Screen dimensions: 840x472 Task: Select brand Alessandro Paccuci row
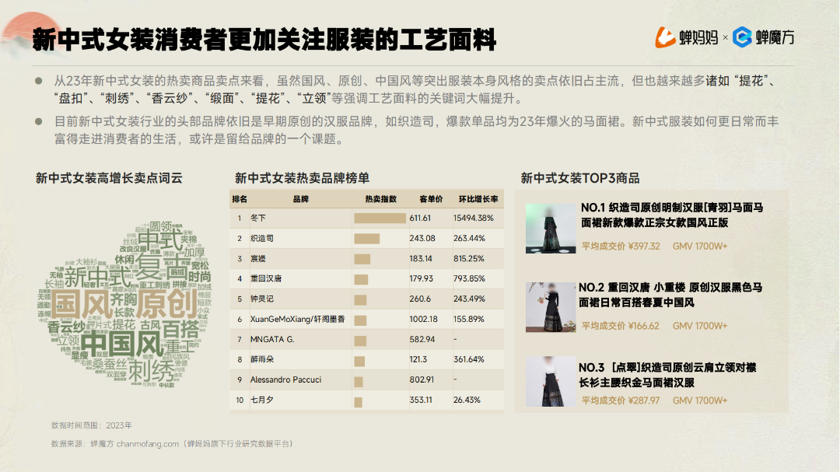pos(367,379)
